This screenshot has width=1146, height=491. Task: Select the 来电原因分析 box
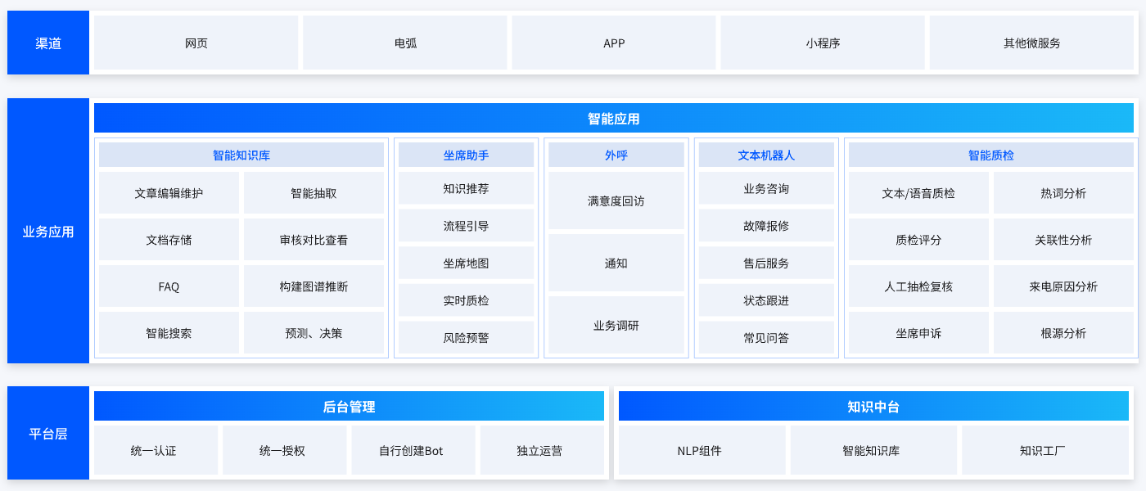coord(1063,286)
